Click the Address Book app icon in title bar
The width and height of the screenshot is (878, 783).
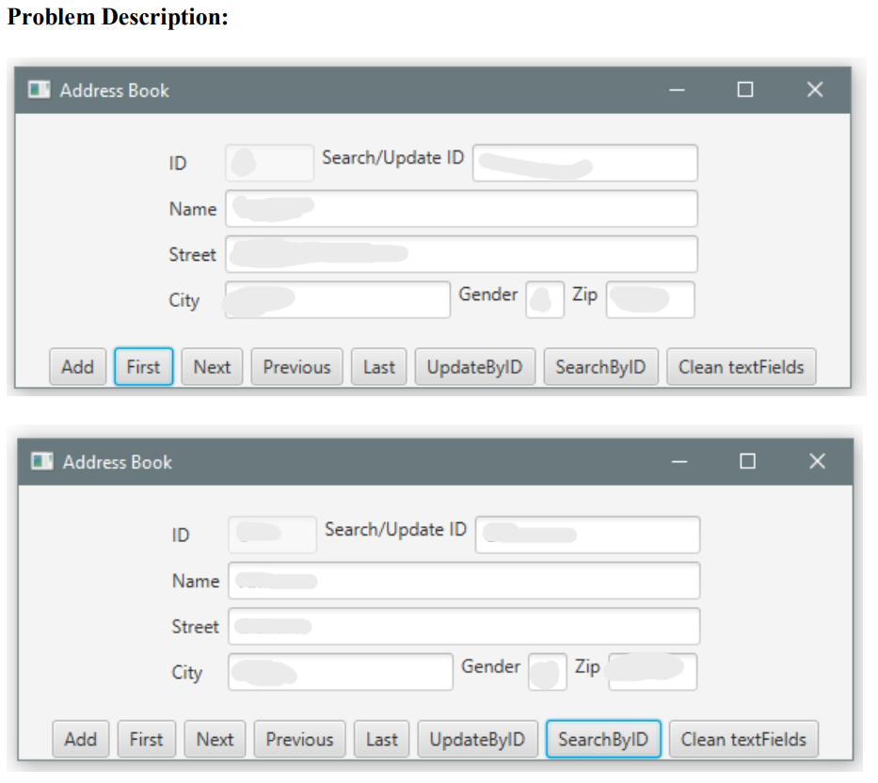(39, 89)
